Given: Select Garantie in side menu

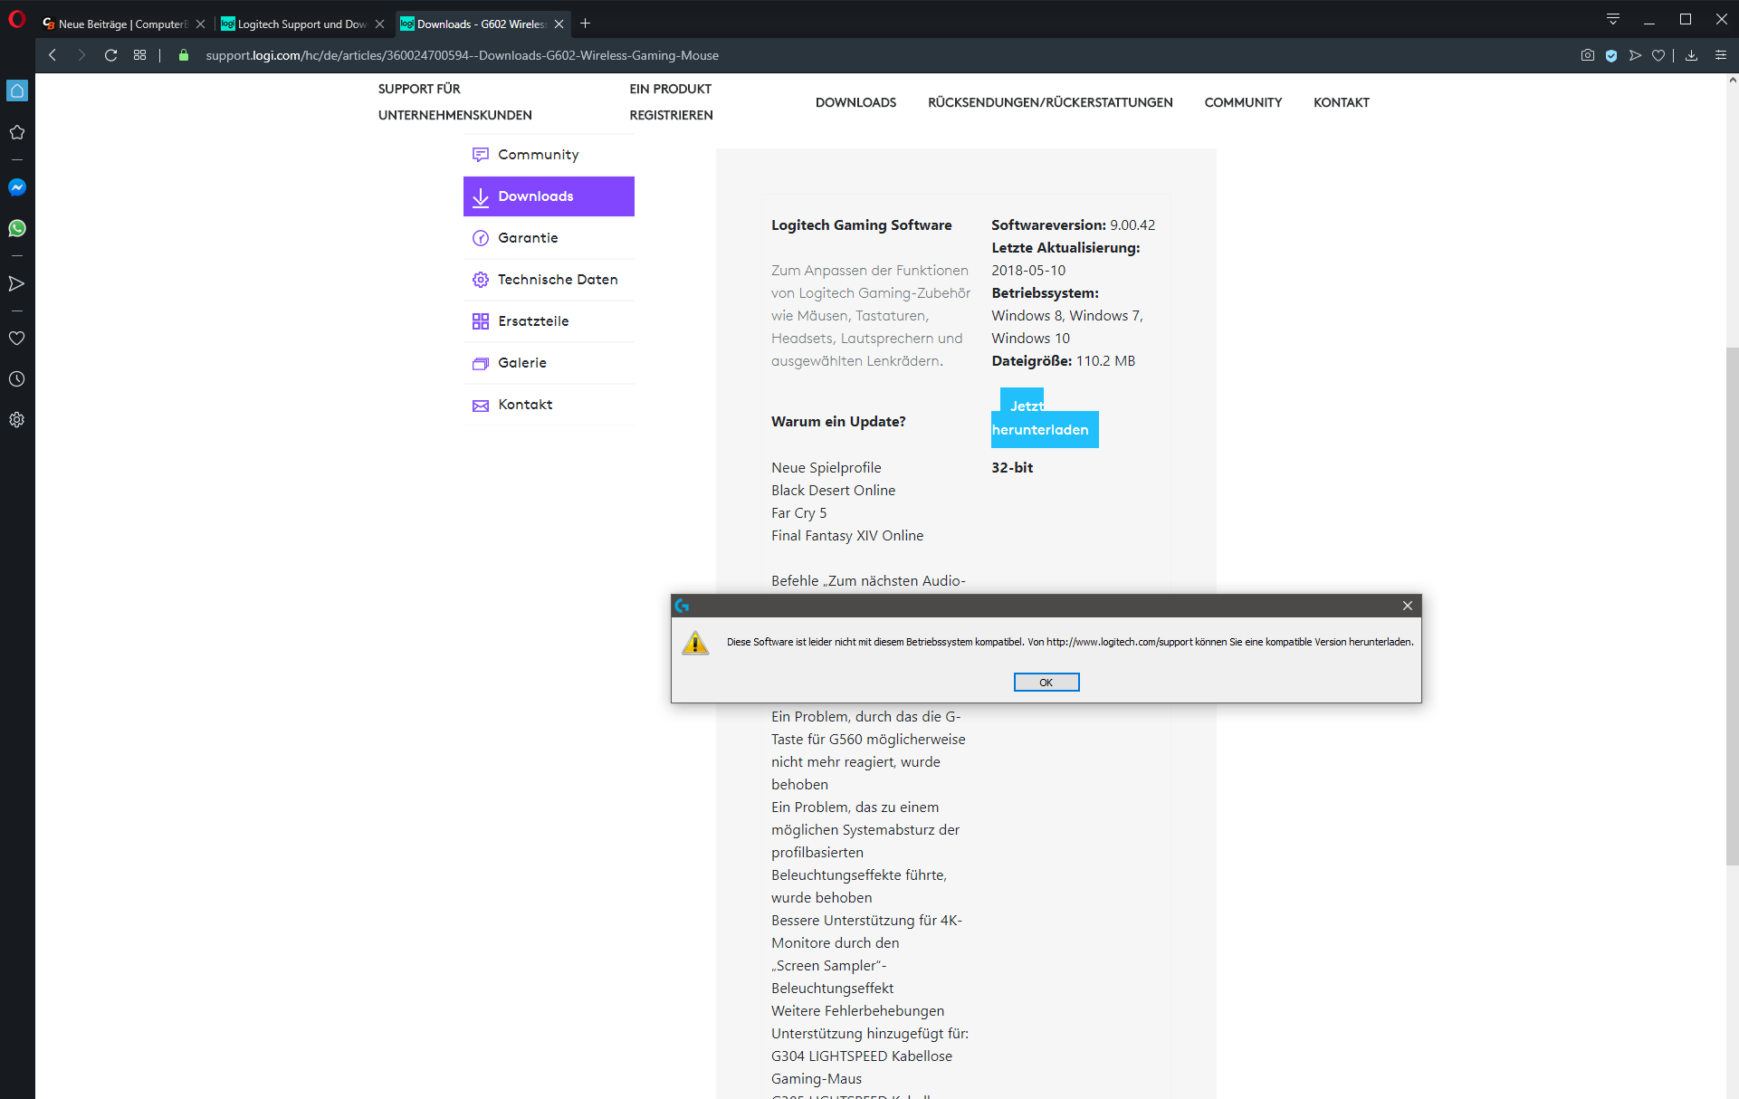Looking at the screenshot, I should point(549,238).
